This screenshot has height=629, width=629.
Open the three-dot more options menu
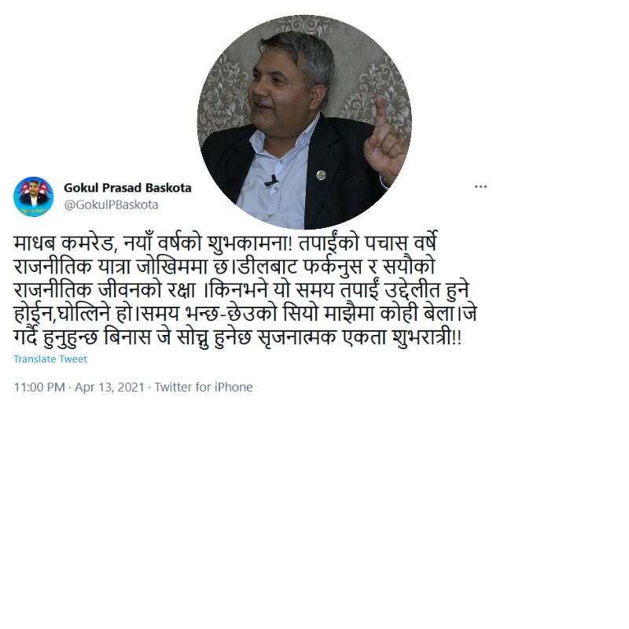coord(480,186)
